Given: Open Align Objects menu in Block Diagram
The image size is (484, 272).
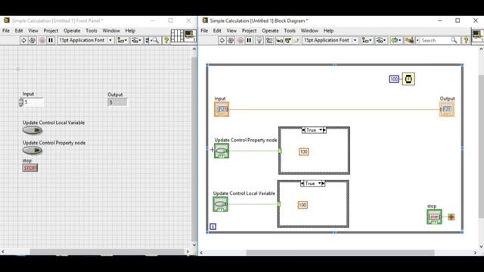Looking at the screenshot, I should [367, 40].
